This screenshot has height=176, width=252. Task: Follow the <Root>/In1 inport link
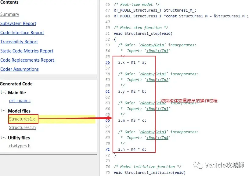pyautogui.click(x=157, y=51)
